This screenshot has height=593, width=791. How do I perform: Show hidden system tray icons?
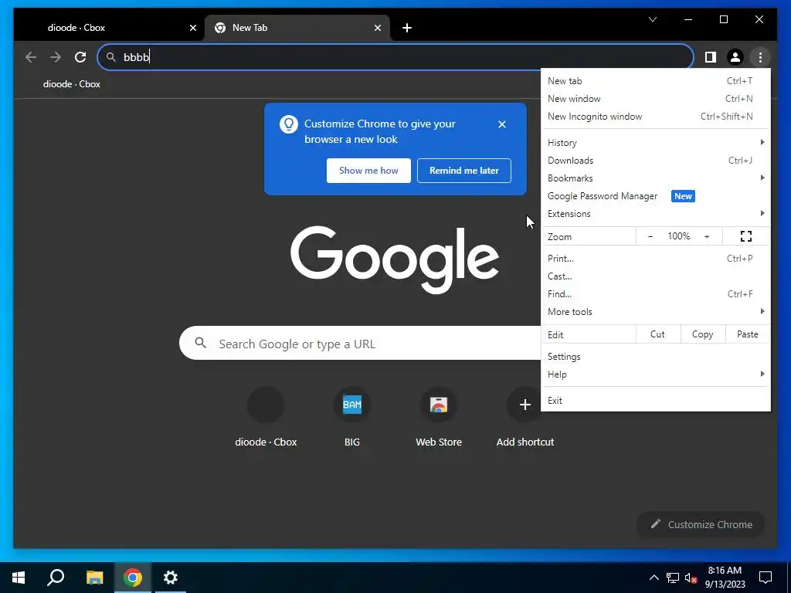(x=654, y=578)
